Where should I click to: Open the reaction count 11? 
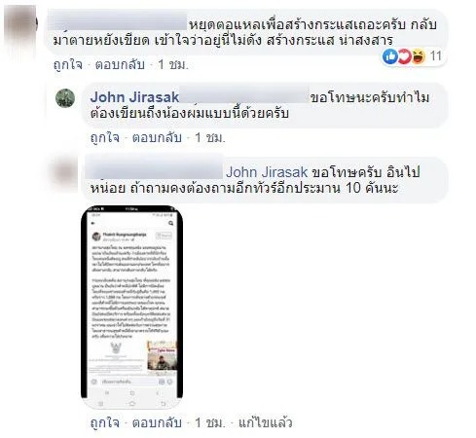coord(435,56)
